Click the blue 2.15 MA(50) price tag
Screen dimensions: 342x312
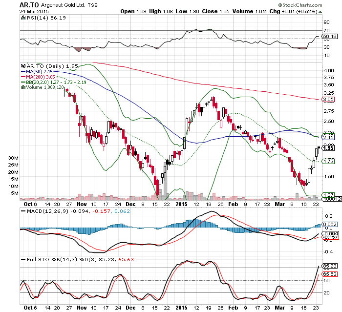(x=328, y=137)
